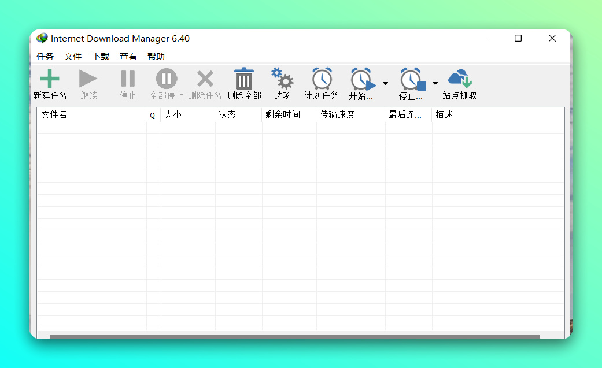This screenshot has height=368, width=602.
Task: Open 选项 gears icon
Action: pos(283,79)
